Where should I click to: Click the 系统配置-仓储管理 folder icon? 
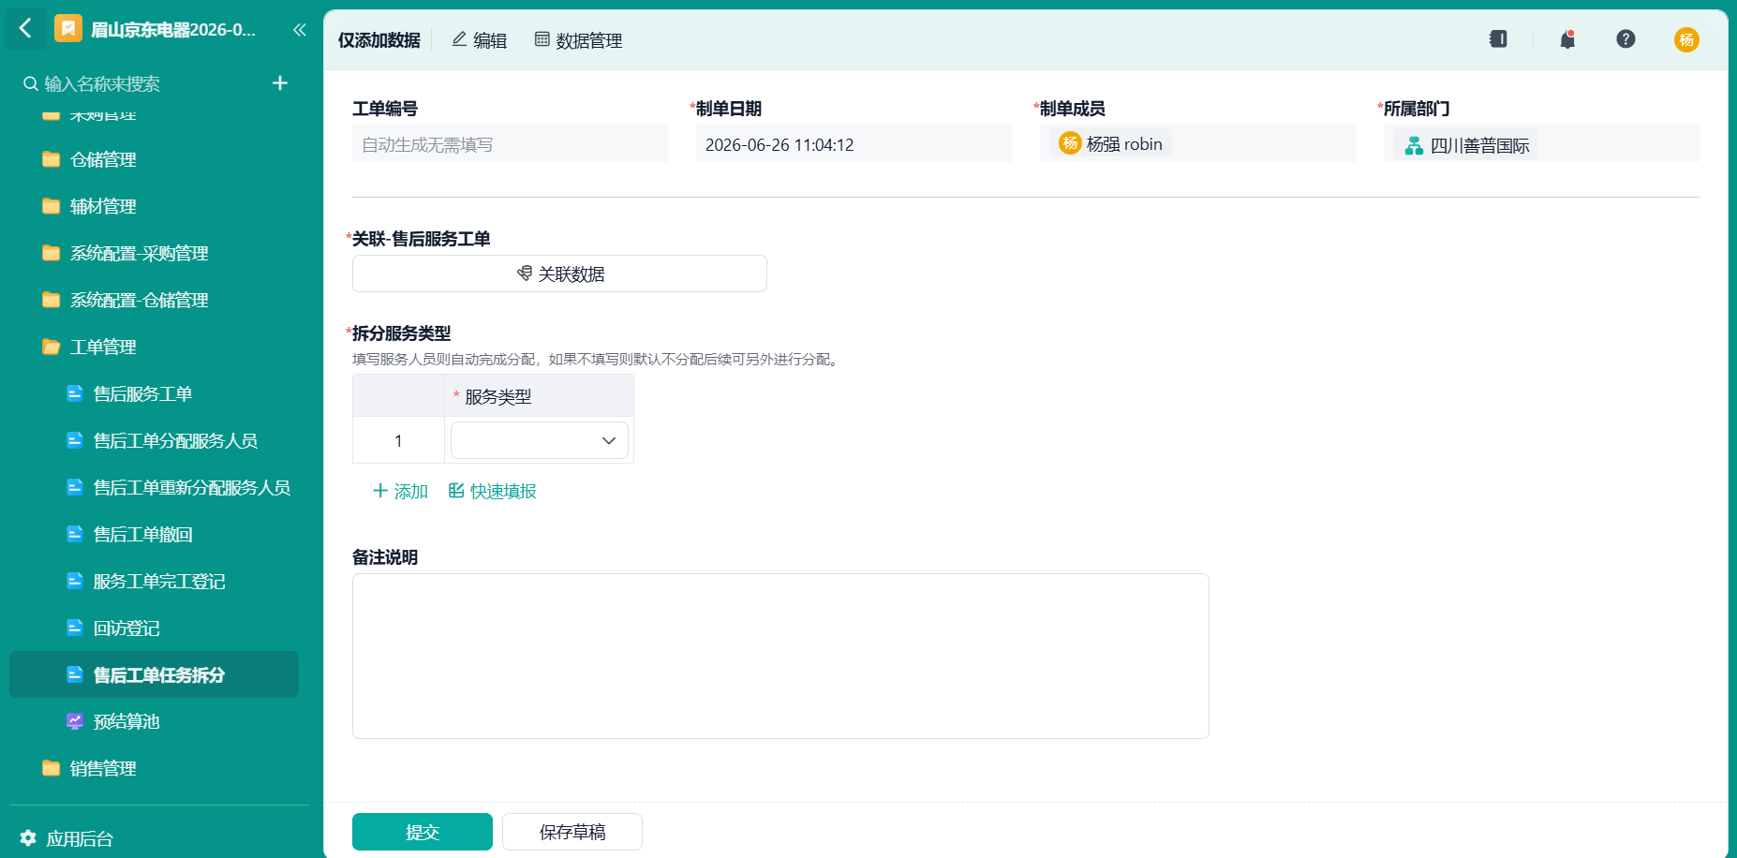click(x=52, y=300)
